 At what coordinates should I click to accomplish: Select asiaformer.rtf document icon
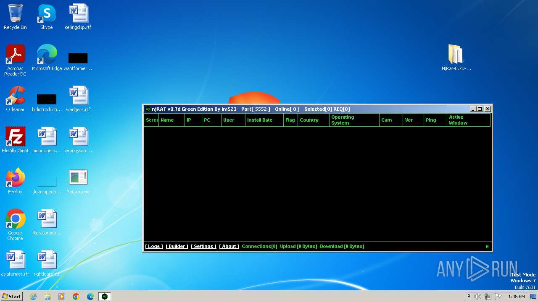tap(15, 263)
